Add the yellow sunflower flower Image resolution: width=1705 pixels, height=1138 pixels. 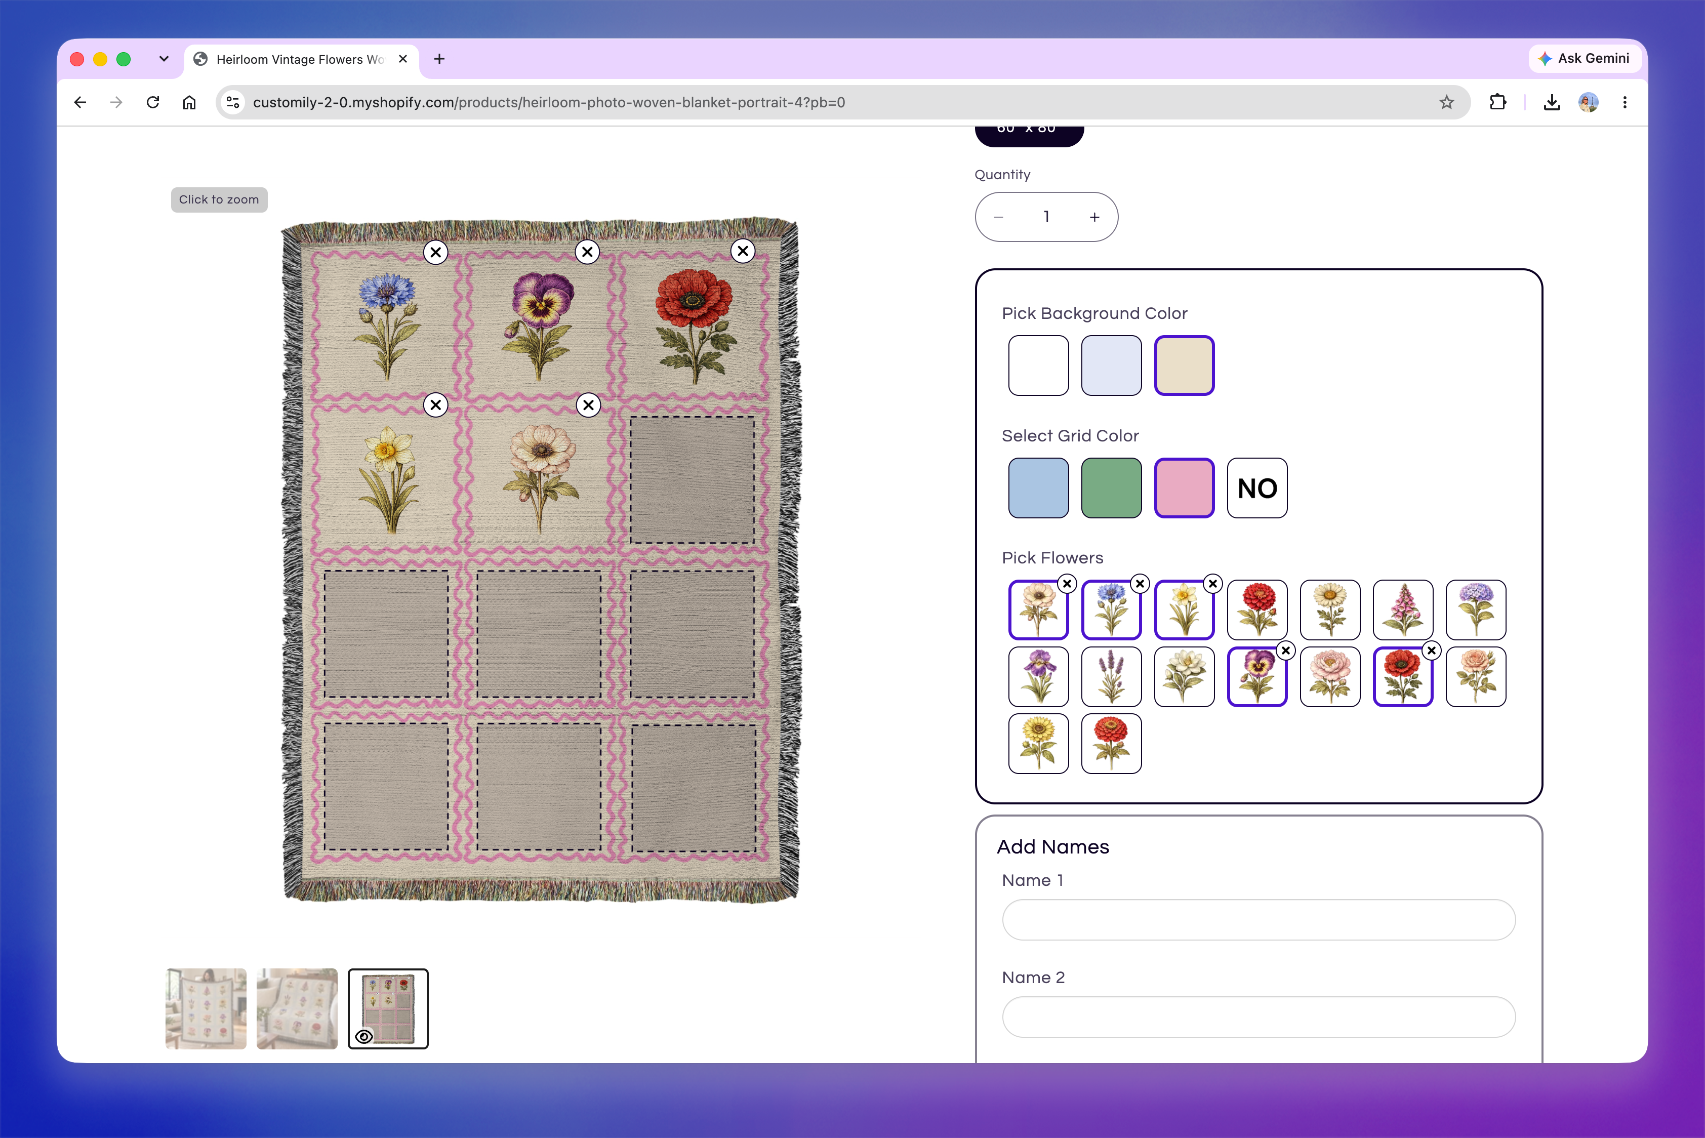coord(1038,743)
